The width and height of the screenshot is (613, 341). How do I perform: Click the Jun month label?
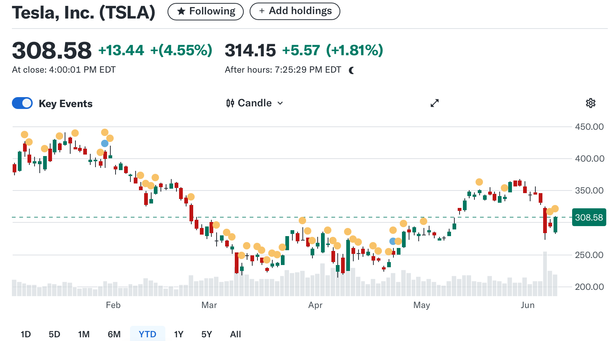point(528,305)
